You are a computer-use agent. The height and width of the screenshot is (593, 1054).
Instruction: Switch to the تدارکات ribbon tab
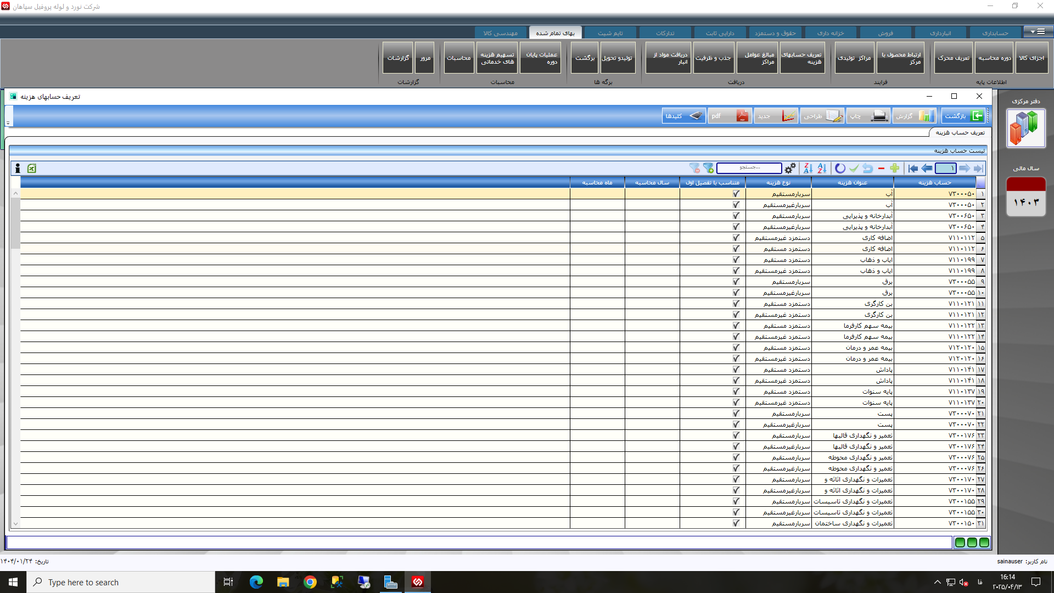(665, 32)
